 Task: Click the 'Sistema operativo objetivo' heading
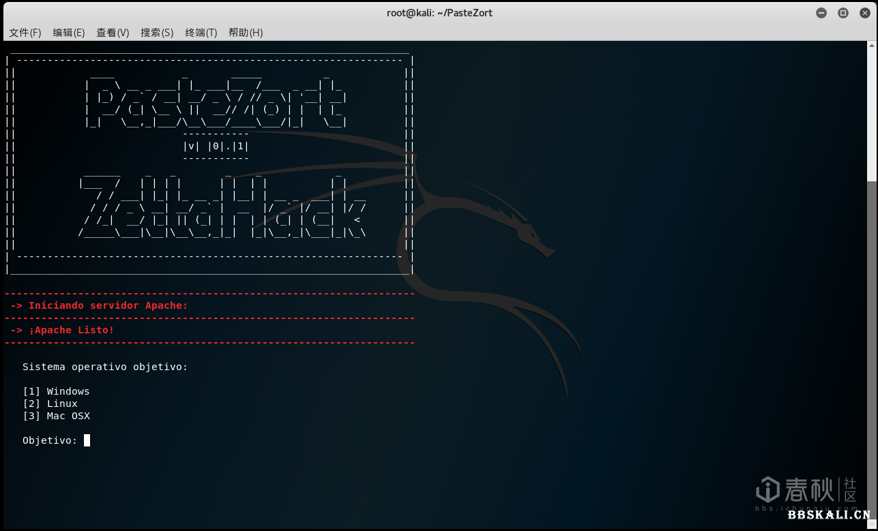pos(105,367)
